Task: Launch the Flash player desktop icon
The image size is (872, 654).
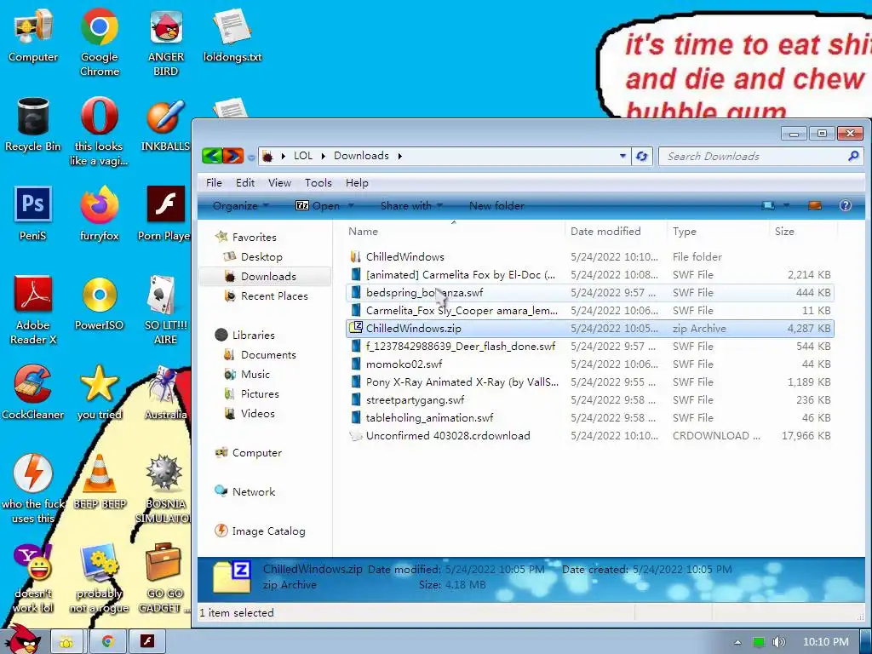Action: coord(165,214)
